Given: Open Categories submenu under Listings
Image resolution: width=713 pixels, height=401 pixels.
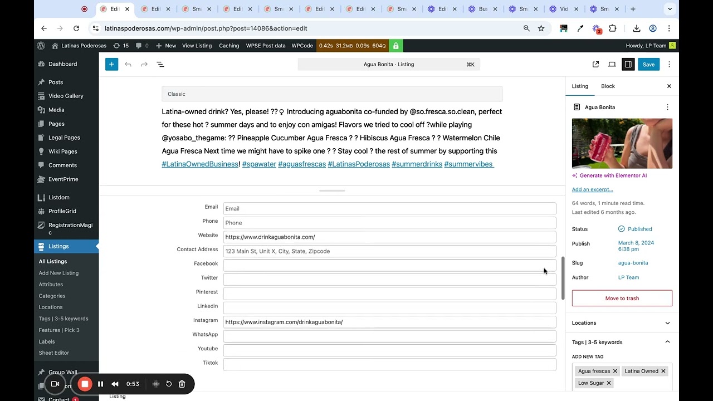Looking at the screenshot, I should 52,296.
